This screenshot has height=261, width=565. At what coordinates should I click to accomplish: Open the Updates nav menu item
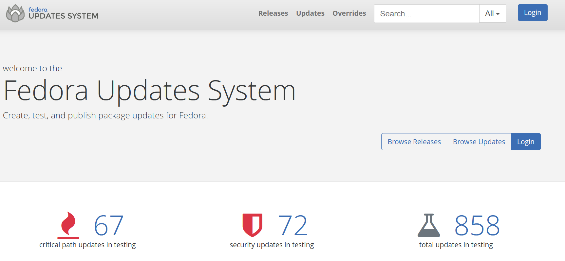click(310, 13)
